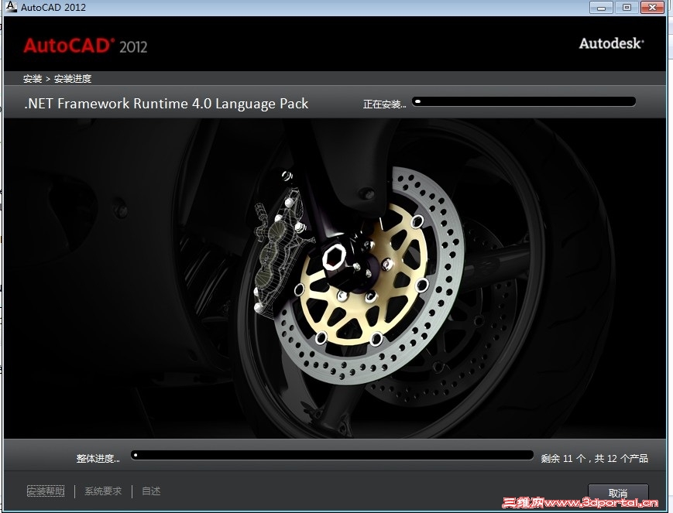
Task: Maximize the installer window
Action: coord(626,7)
